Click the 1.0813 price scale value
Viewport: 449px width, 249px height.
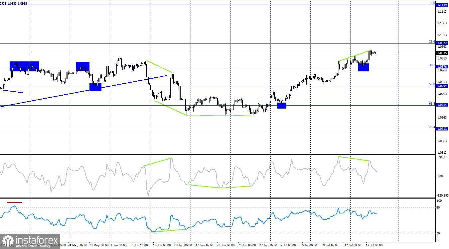point(442,82)
